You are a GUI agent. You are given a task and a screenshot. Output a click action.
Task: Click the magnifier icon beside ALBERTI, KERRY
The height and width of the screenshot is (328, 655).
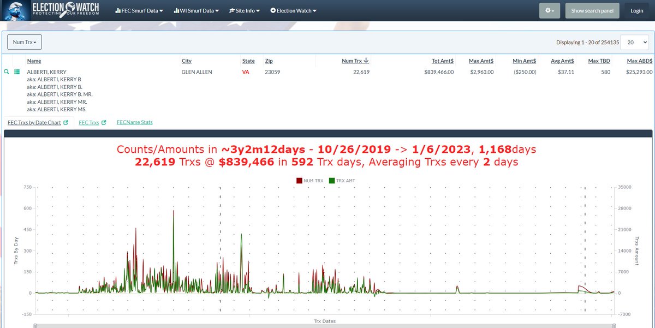pyautogui.click(x=7, y=72)
